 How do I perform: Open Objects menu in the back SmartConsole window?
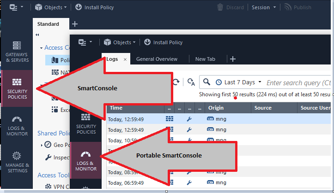pos(51,7)
